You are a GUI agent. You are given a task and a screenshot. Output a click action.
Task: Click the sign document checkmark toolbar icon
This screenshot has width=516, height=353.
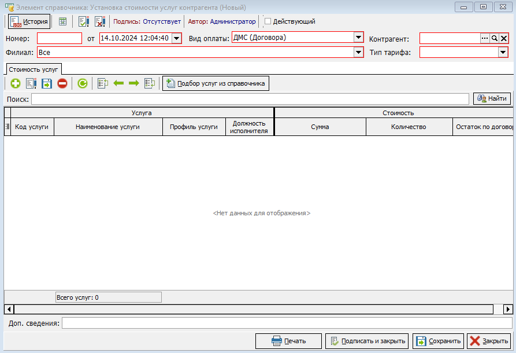pyautogui.click(x=84, y=21)
